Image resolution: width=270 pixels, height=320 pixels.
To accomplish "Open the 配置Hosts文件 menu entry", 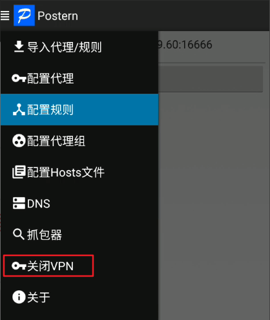I will pyautogui.click(x=79, y=172).
